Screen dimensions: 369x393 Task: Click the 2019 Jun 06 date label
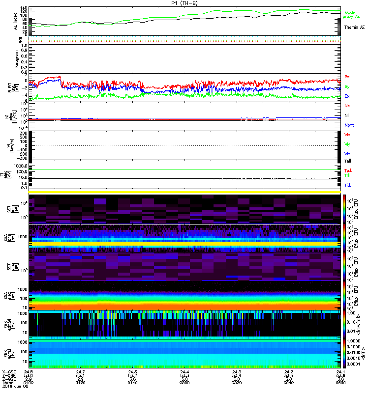pyautogui.click(x=15, y=386)
